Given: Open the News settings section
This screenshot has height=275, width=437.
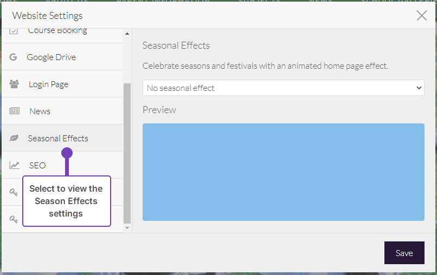Looking at the screenshot, I should coord(40,111).
